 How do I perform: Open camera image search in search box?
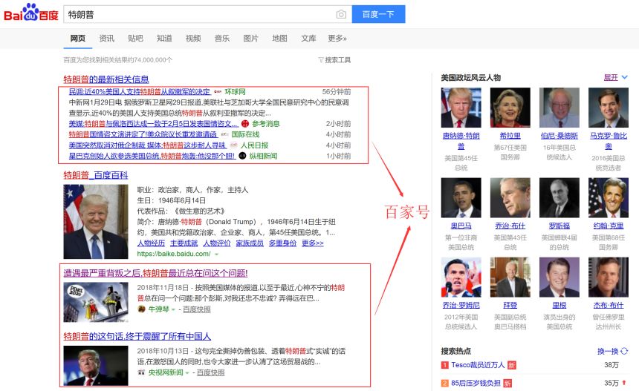[x=341, y=14]
